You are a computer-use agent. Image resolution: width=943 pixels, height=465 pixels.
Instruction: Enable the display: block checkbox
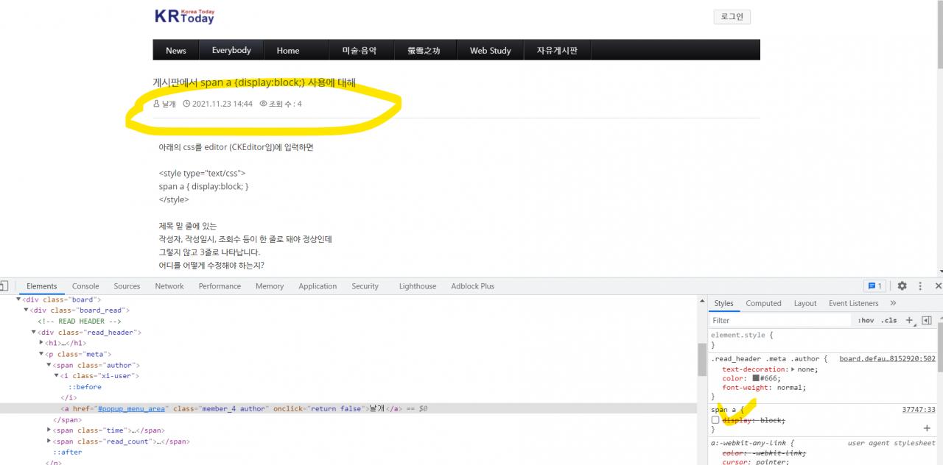pos(715,420)
